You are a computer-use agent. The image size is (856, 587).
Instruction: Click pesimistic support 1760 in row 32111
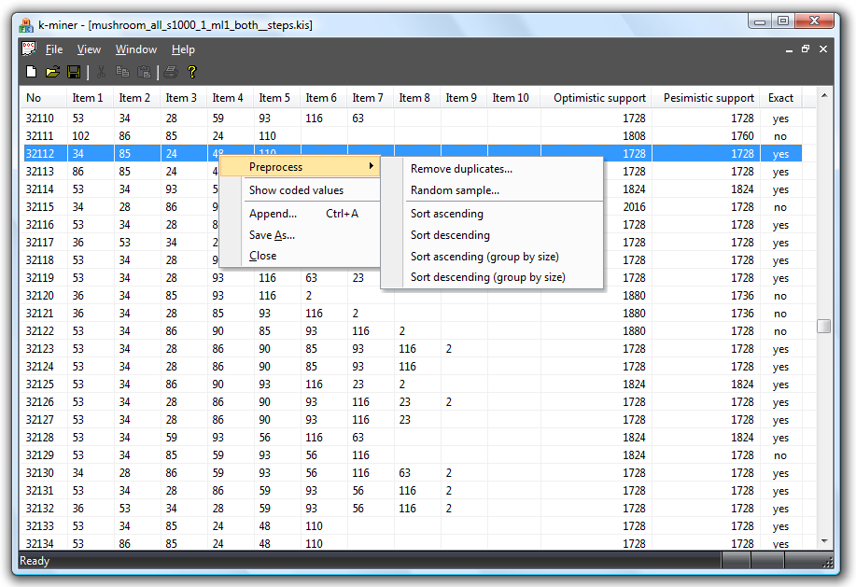[x=742, y=136]
